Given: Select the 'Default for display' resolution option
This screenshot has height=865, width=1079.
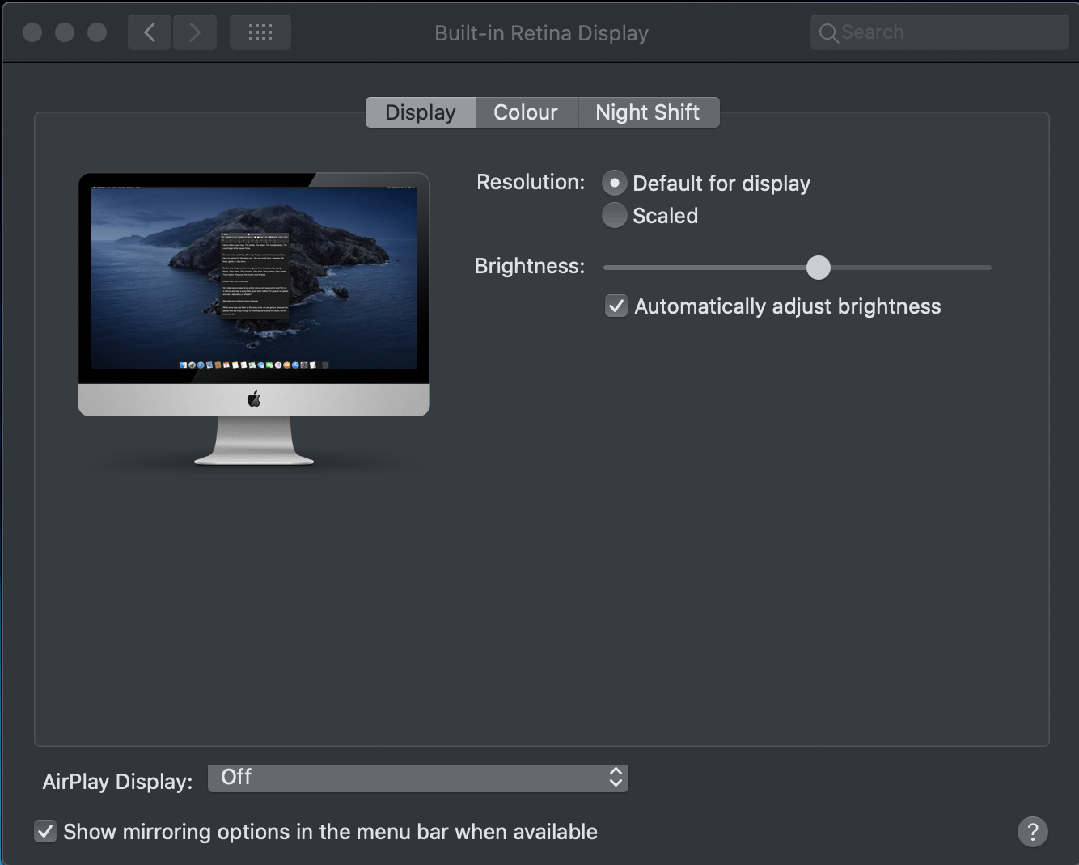Looking at the screenshot, I should 615,183.
